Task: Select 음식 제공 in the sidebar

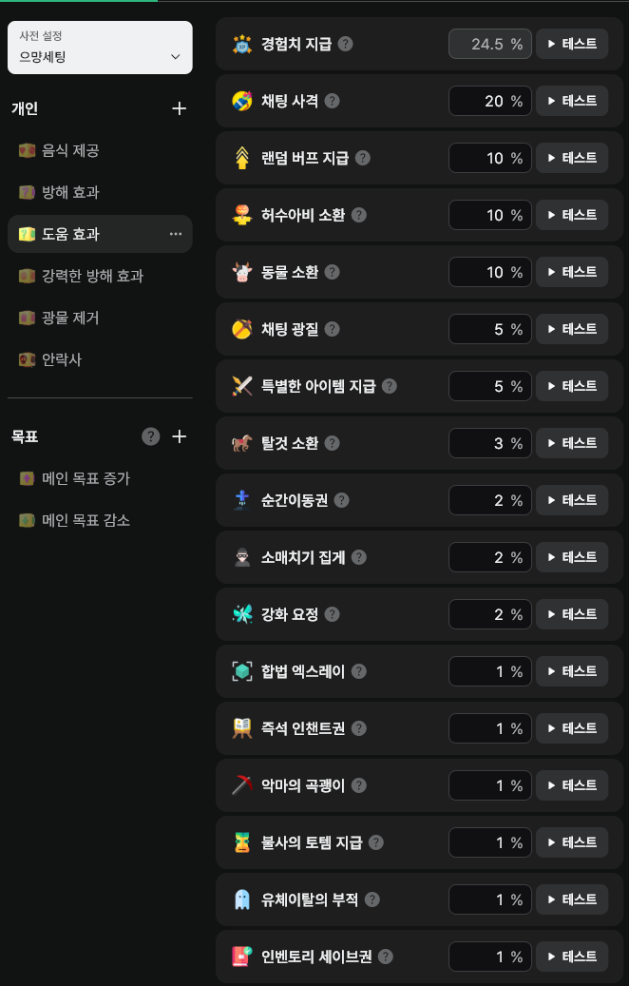Action: [x=70, y=150]
